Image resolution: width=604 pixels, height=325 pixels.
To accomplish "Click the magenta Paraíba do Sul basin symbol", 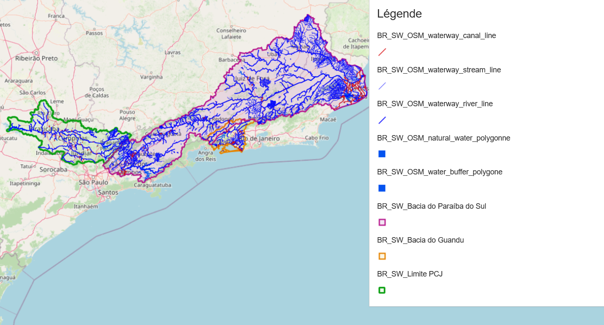I will pyautogui.click(x=382, y=222).
